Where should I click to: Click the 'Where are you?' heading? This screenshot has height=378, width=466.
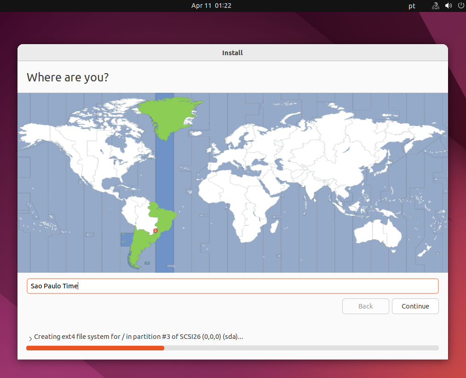click(68, 77)
